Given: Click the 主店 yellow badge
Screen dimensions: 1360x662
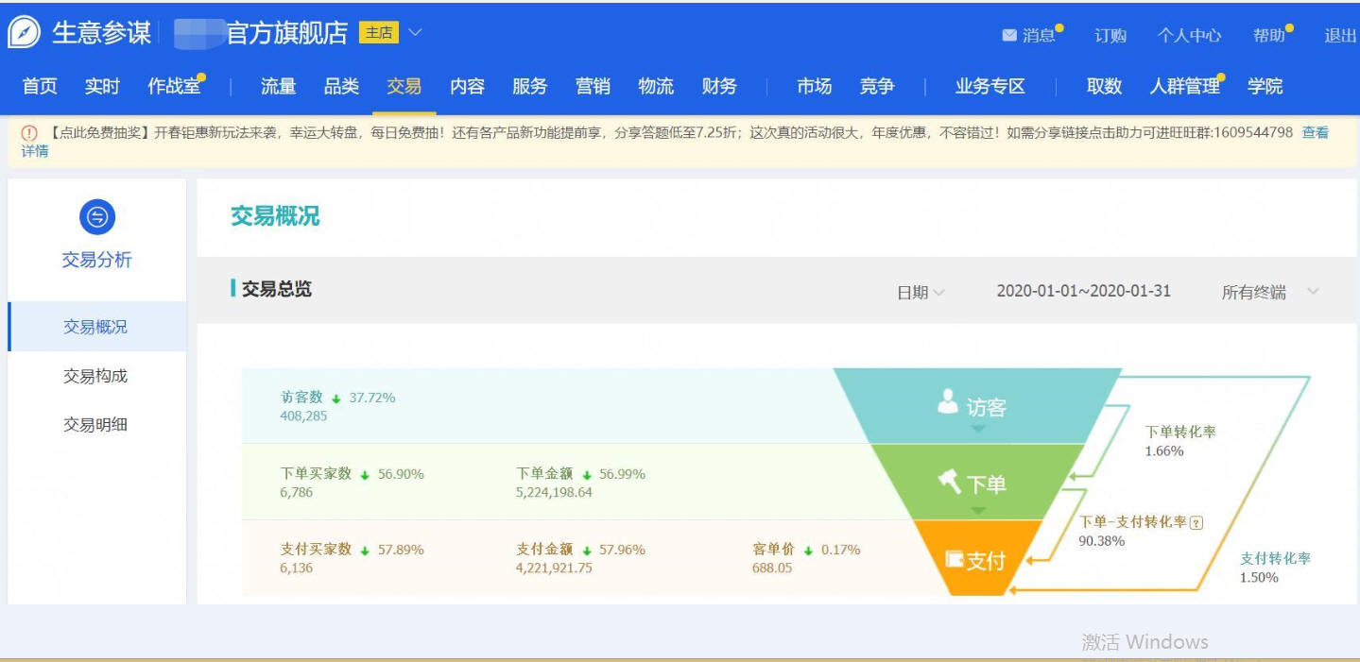Looking at the screenshot, I should (379, 33).
